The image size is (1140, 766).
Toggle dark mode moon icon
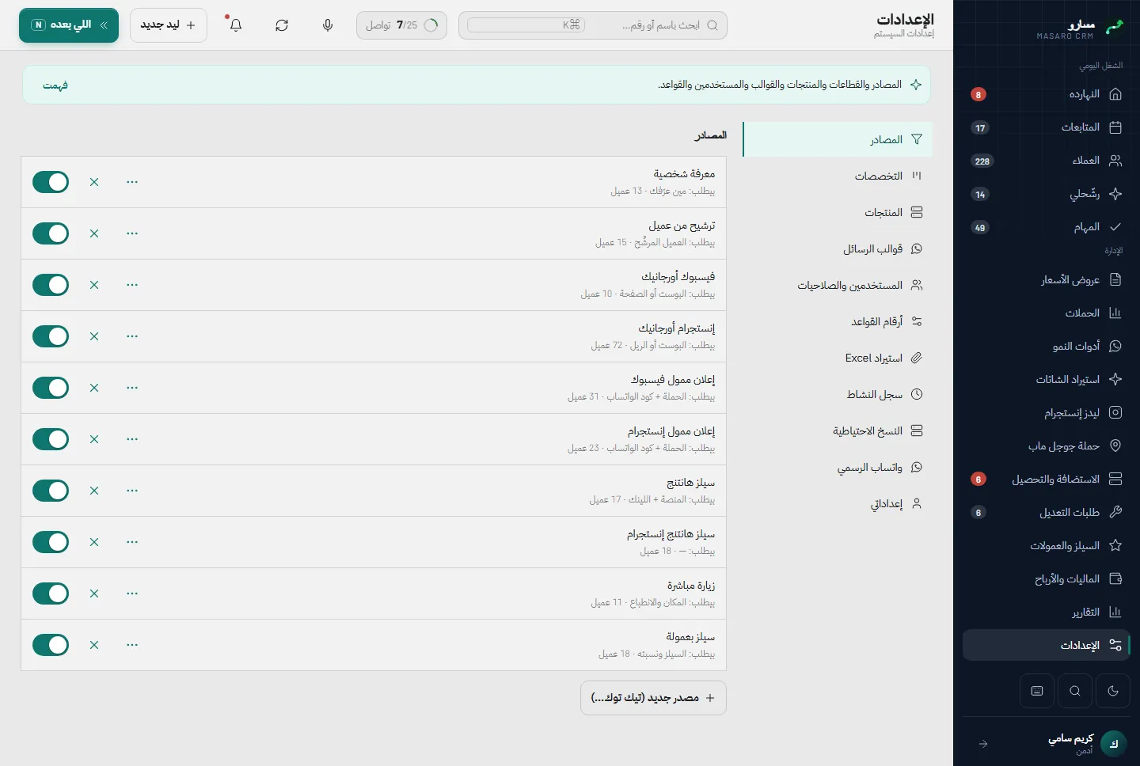[1113, 691]
